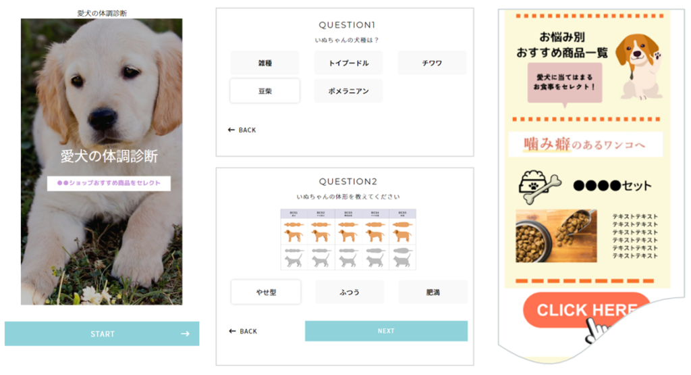This screenshot has width=691, height=375.
Task: Click the orange CLICK HERE button
Action: click(x=586, y=309)
